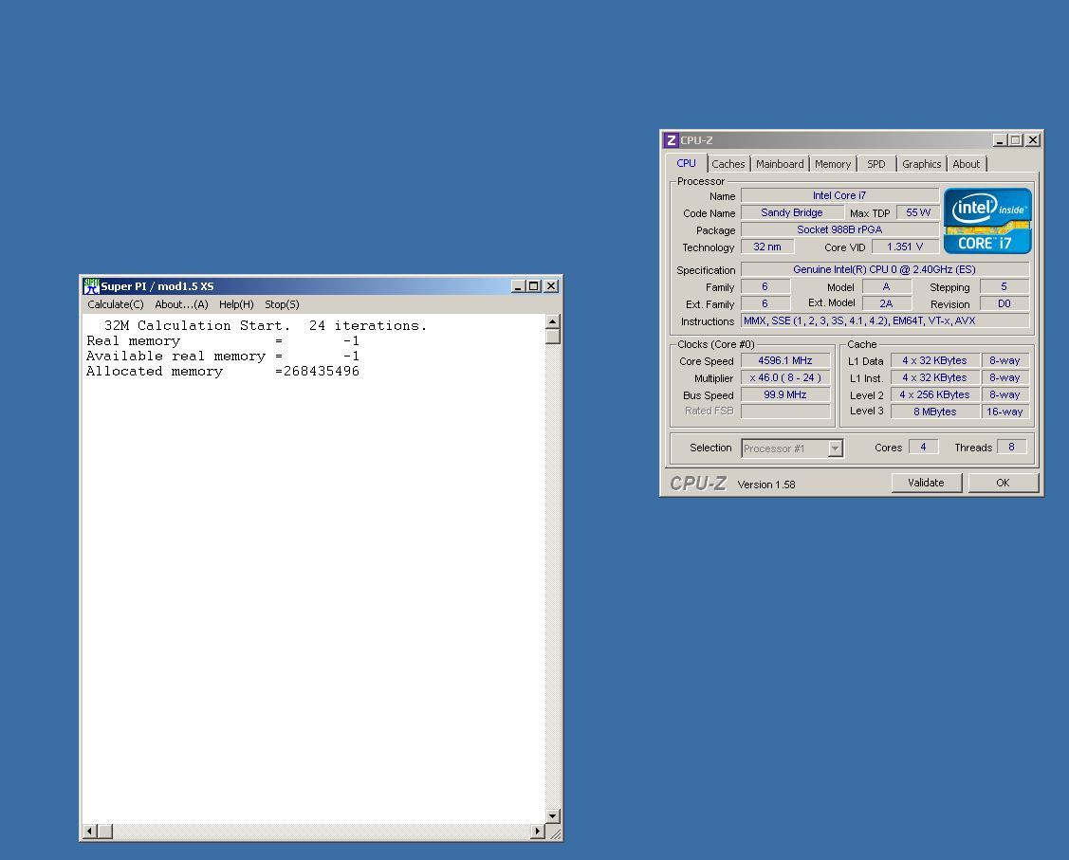Click the Intel Core i7 logo badge
1069x860 pixels.
(x=987, y=222)
